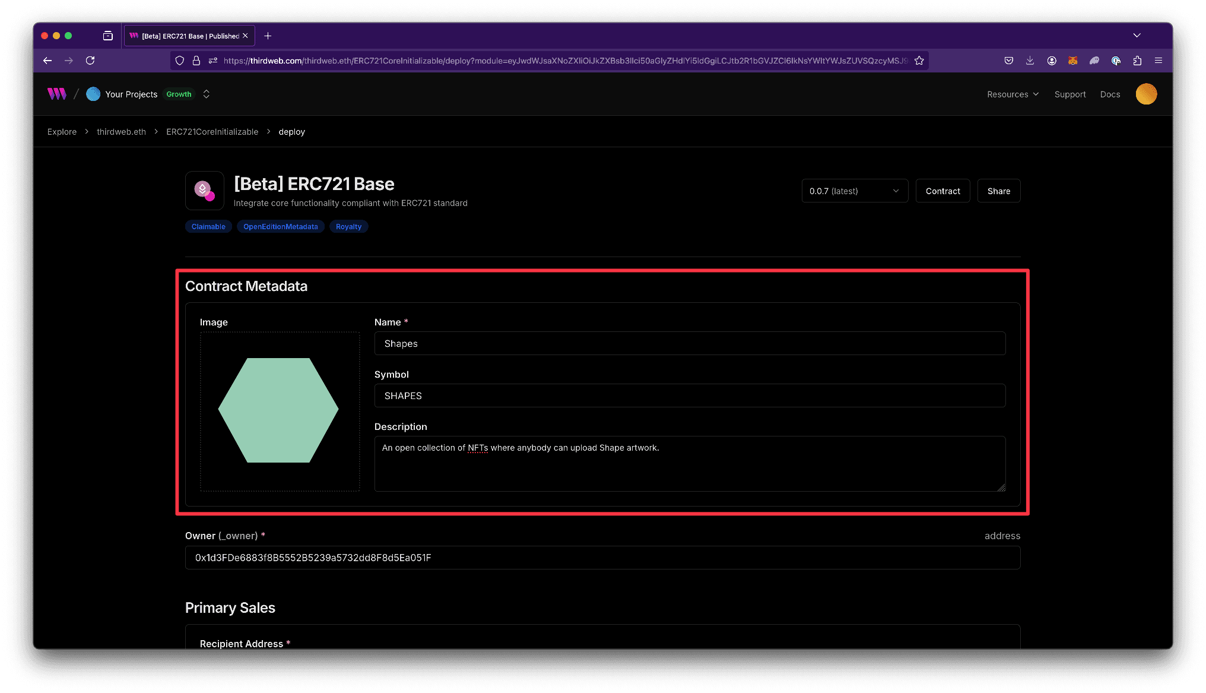Open the Pocket save icon
Image resolution: width=1206 pixels, height=693 pixels.
[1008, 60]
